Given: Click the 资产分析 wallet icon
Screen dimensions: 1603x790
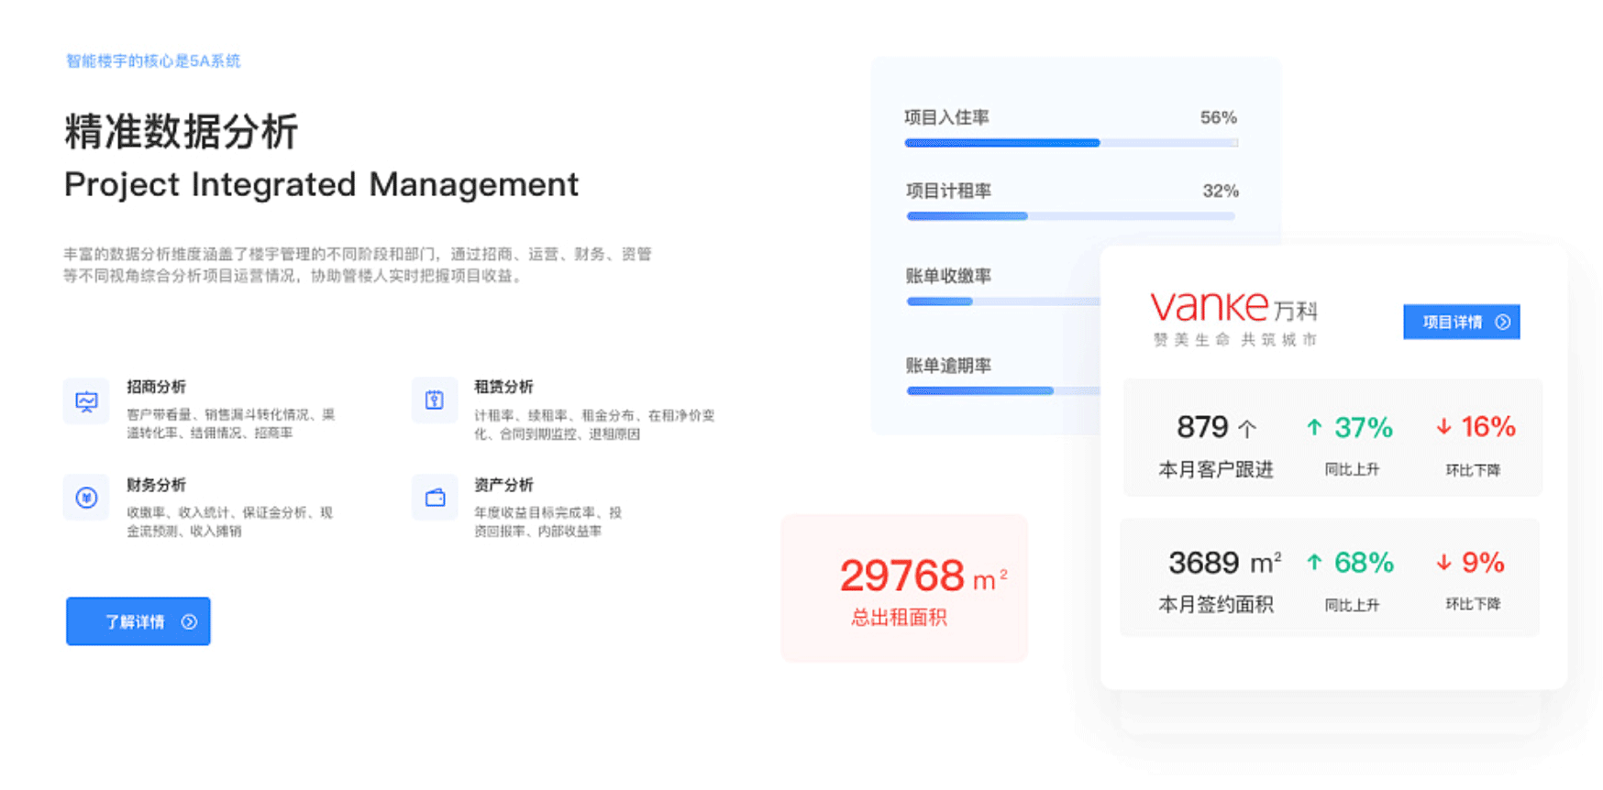Looking at the screenshot, I should [x=435, y=498].
